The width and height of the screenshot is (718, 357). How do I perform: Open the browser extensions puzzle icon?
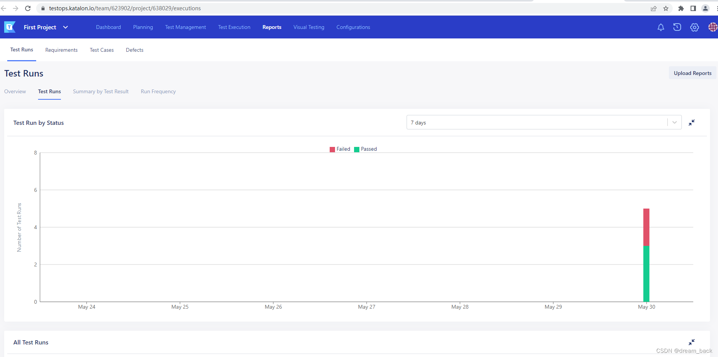[681, 8]
